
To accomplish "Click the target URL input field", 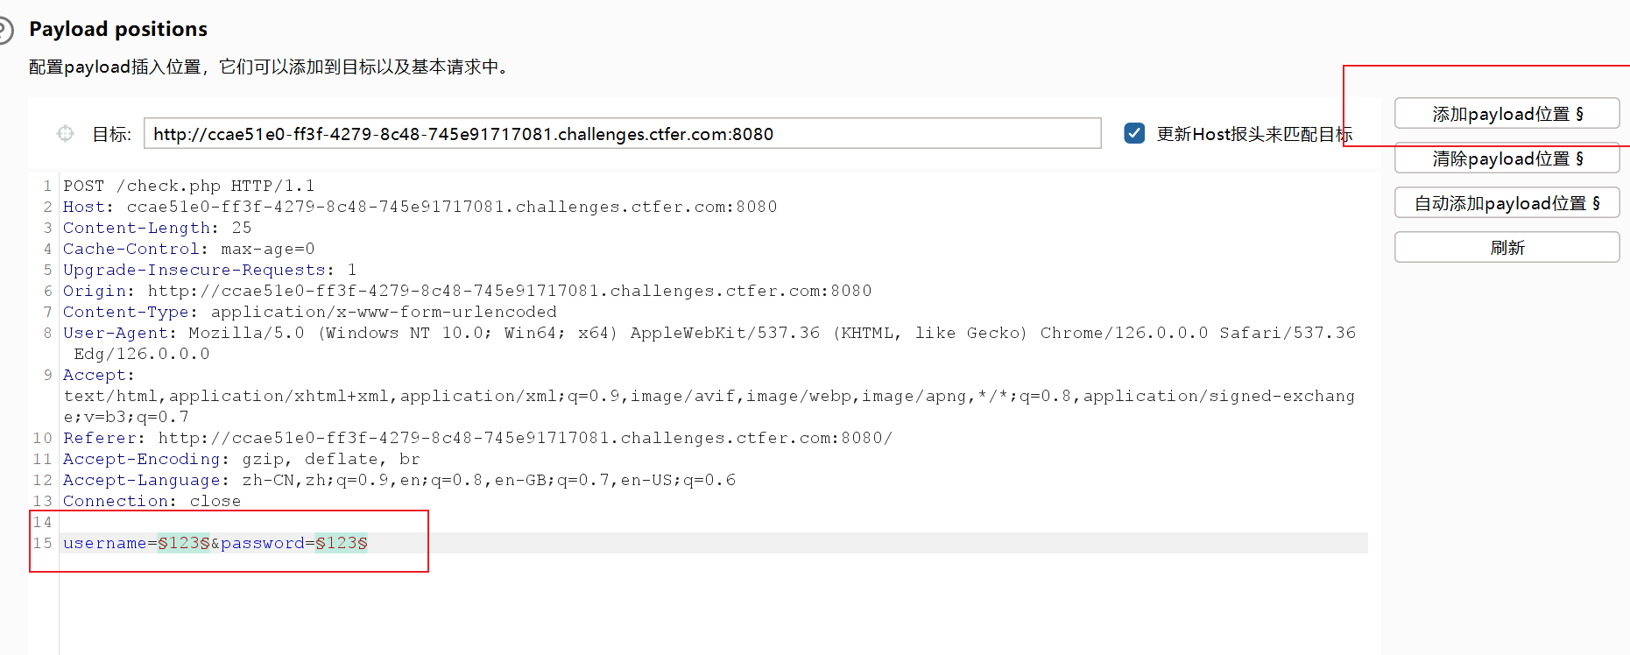I will 622,134.
